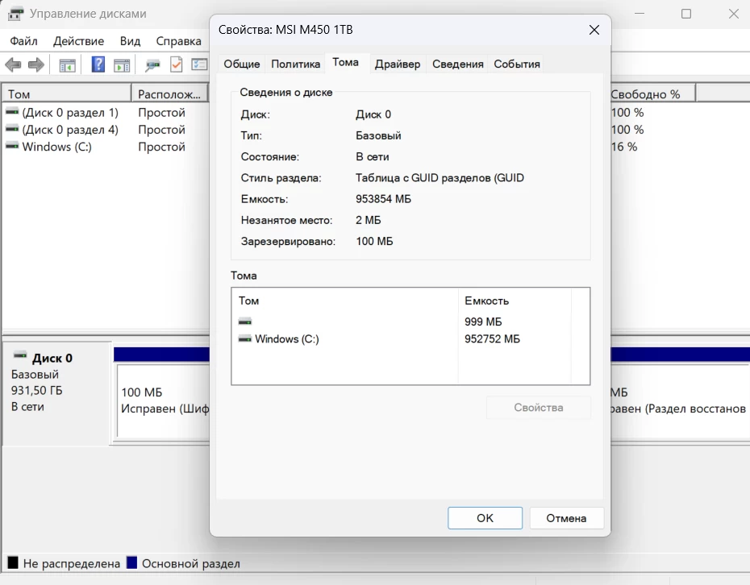The height and width of the screenshot is (585, 750).
Task: Open the Файл menu
Action: [x=24, y=41]
